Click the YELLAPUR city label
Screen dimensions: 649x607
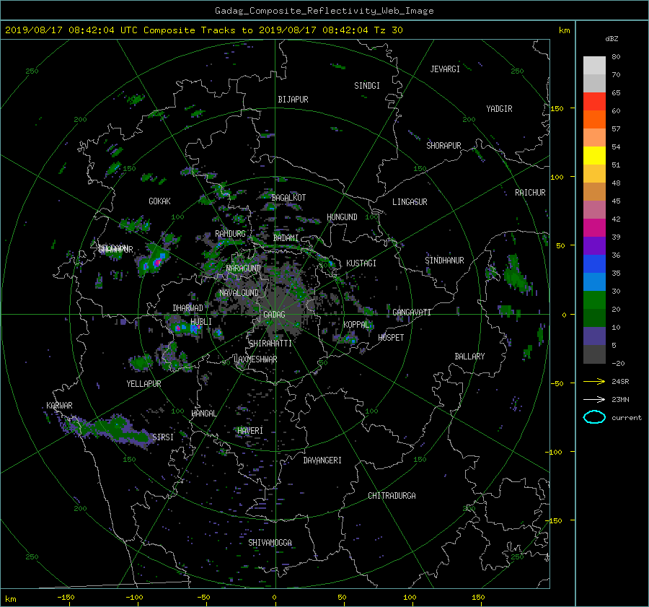click(x=144, y=384)
